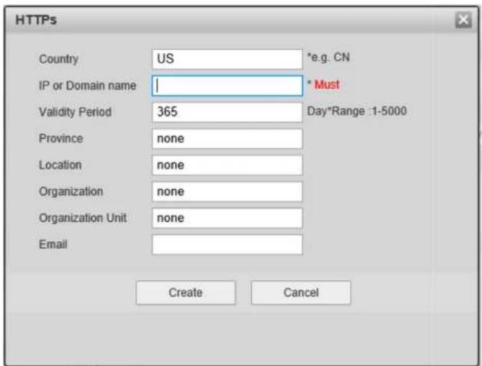This screenshot has height=366, width=482.
Task: Click the Create button
Action: point(186,292)
